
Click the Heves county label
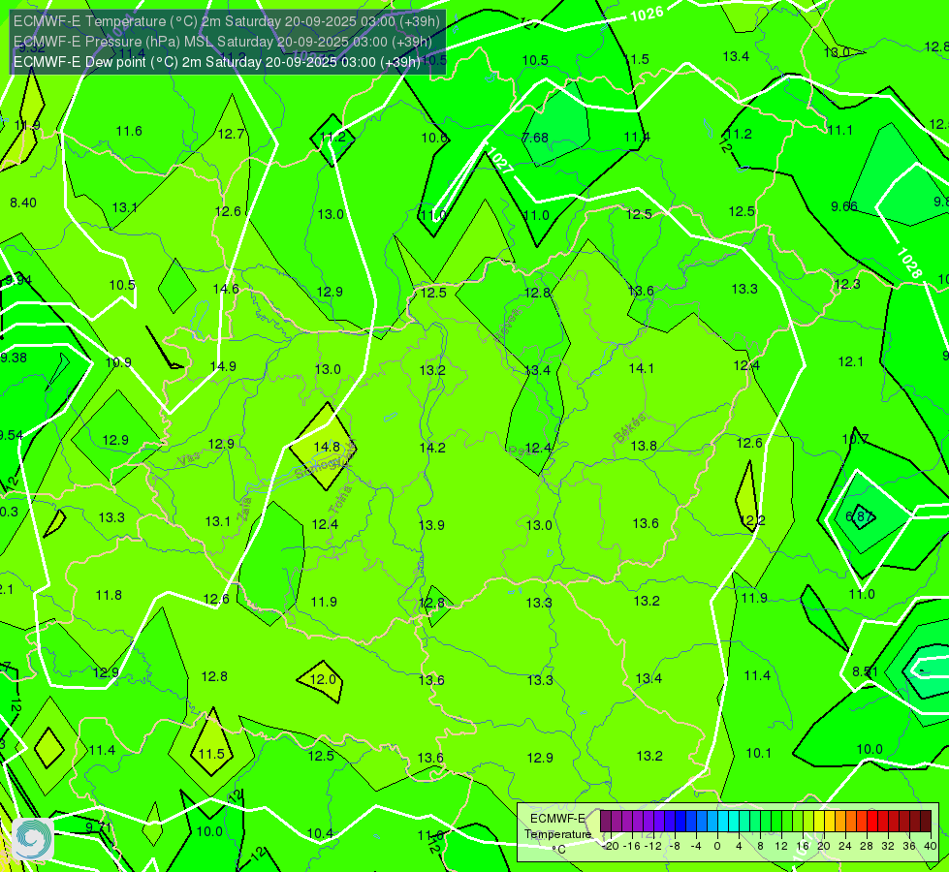tap(507, 326)
